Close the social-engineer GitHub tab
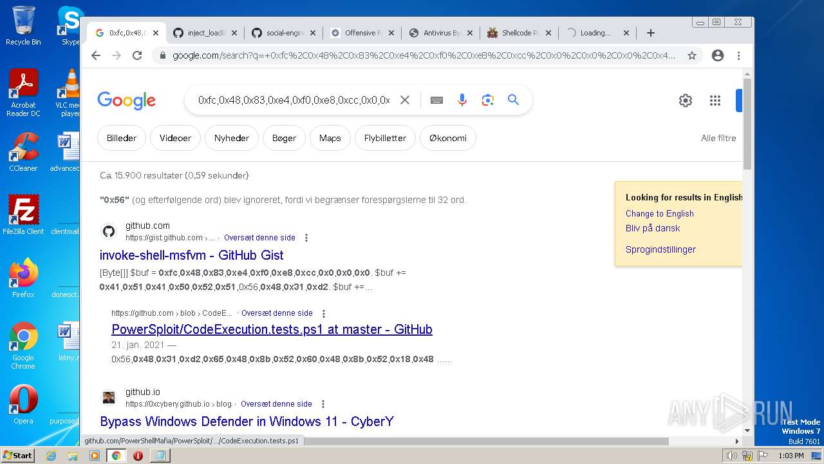This screenshot has width=824, height=464. pos(313,33)
